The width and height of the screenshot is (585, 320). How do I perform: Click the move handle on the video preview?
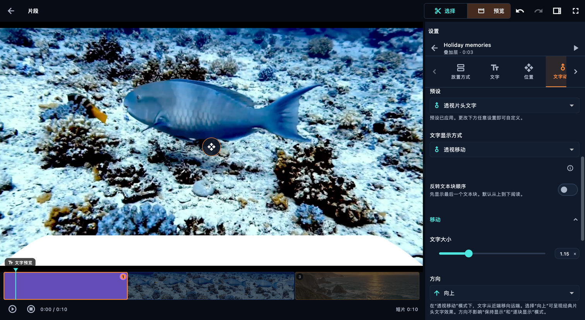click(211, 147)
